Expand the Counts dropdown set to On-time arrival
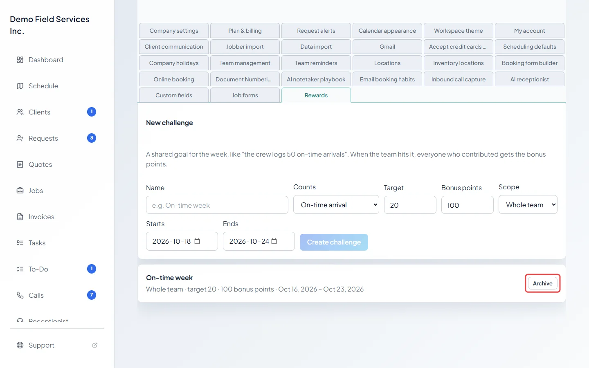The height and width of the screenshot is (368, 589). 336,205
